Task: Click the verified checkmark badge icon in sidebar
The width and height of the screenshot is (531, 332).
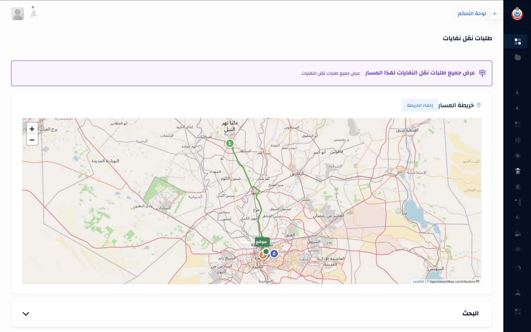Action: click(518, 249)
